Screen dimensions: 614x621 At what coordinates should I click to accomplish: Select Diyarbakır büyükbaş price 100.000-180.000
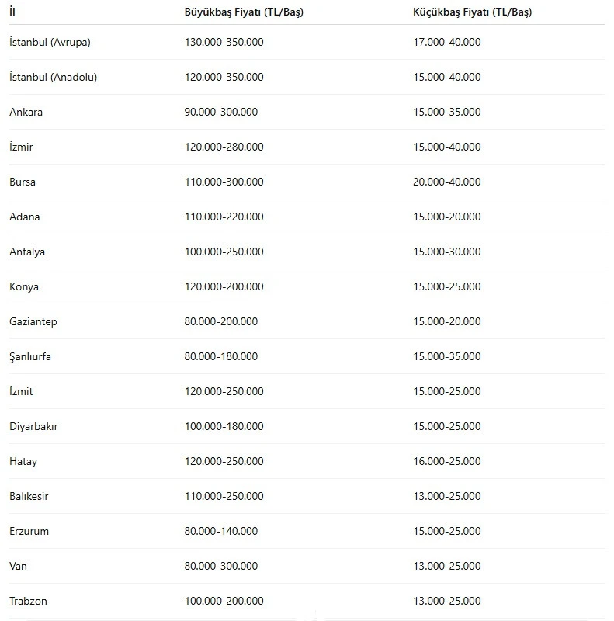(224, 426)
